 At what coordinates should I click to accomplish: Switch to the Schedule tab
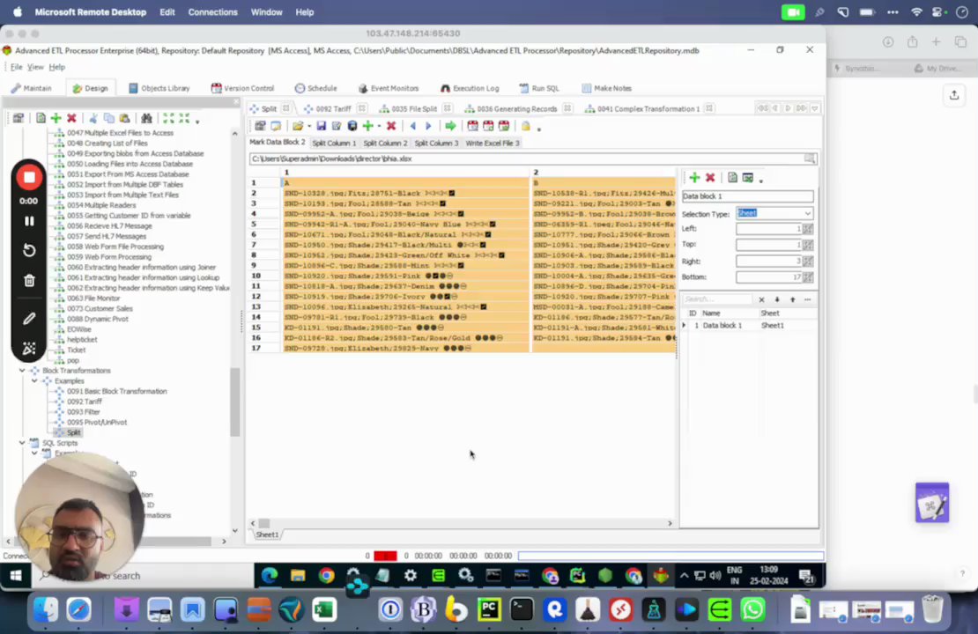tap(315, 88)
